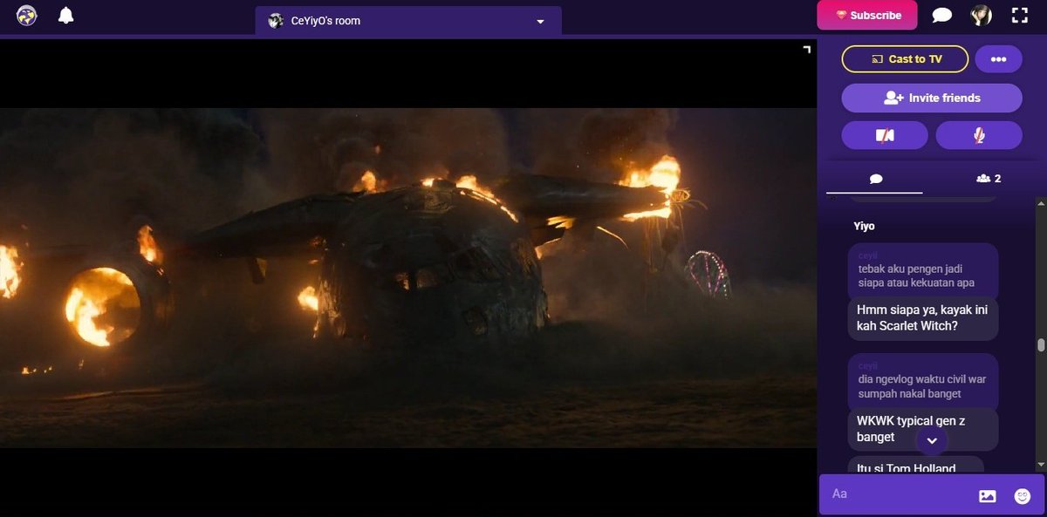Viewport: 1047px width, 517px height.
Task: Click the message 'WKWK typical gen z banget'
Action: 922,429
